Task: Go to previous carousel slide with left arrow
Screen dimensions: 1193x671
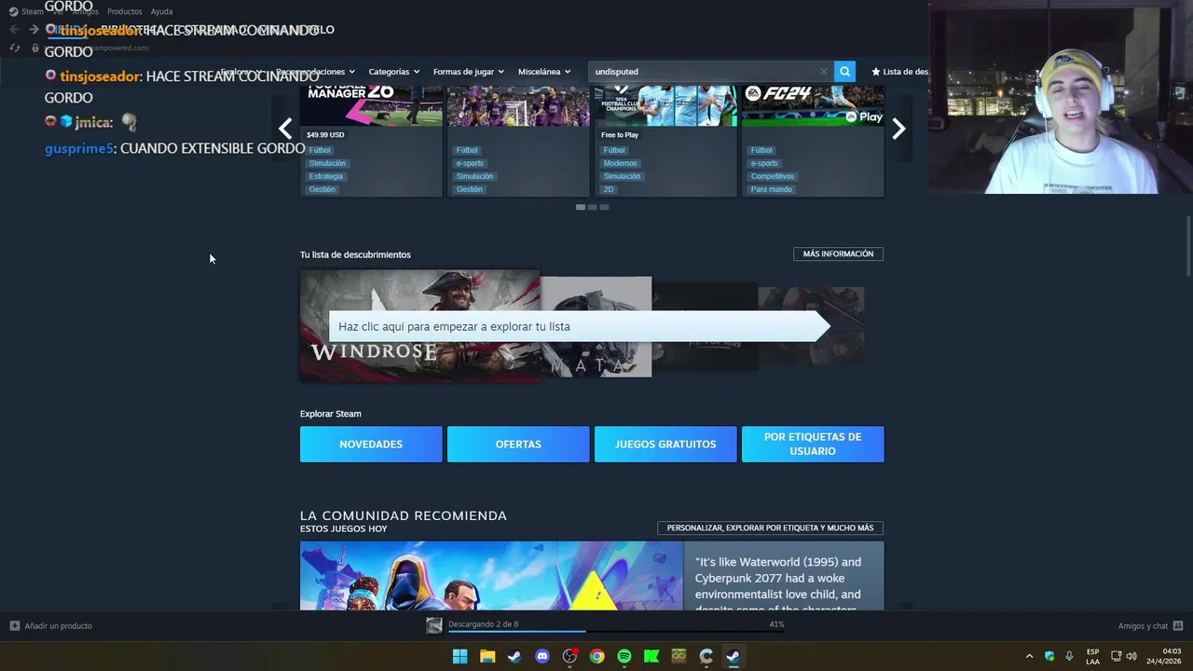Action: (x=285, y=129)
